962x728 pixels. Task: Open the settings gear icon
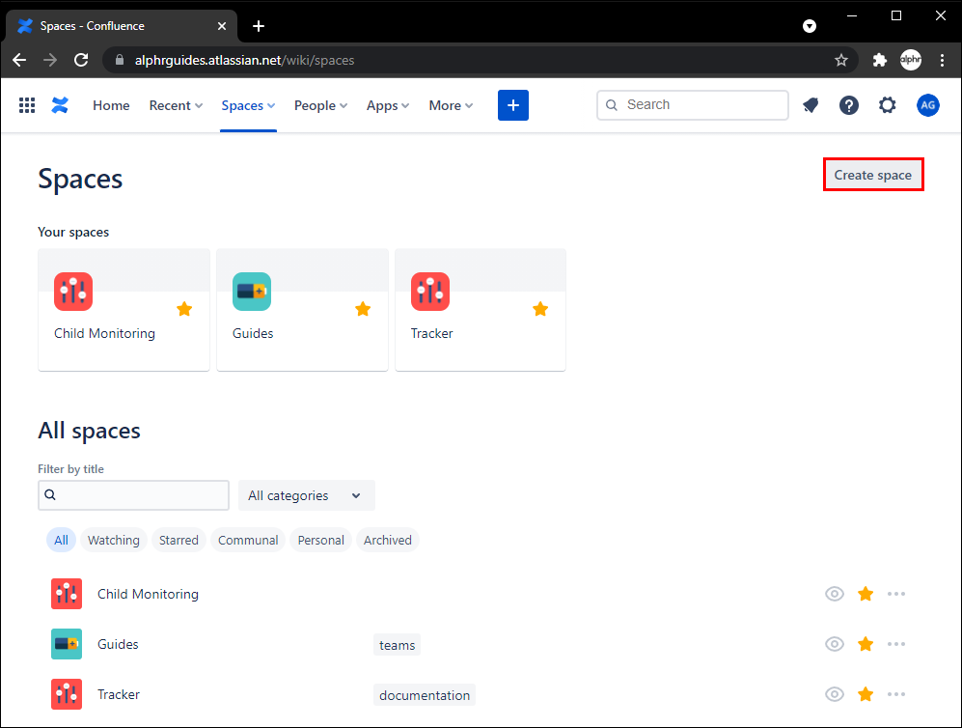tap(887, 105)
